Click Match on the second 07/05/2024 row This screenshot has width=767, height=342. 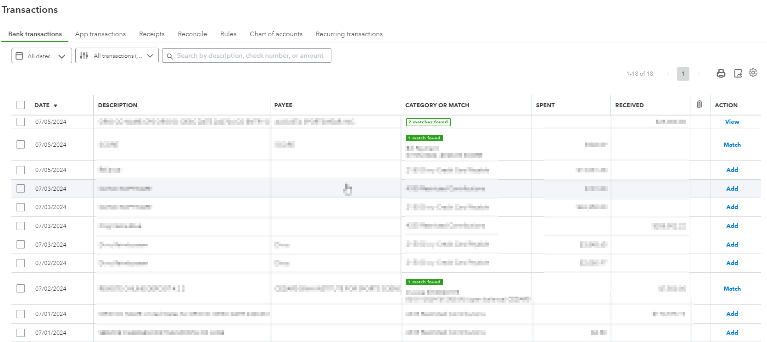(x=732, y=145)
